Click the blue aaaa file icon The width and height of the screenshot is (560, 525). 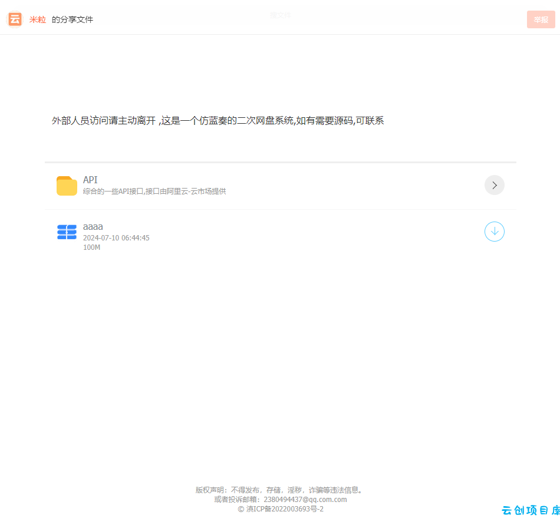tap(67, 232)
